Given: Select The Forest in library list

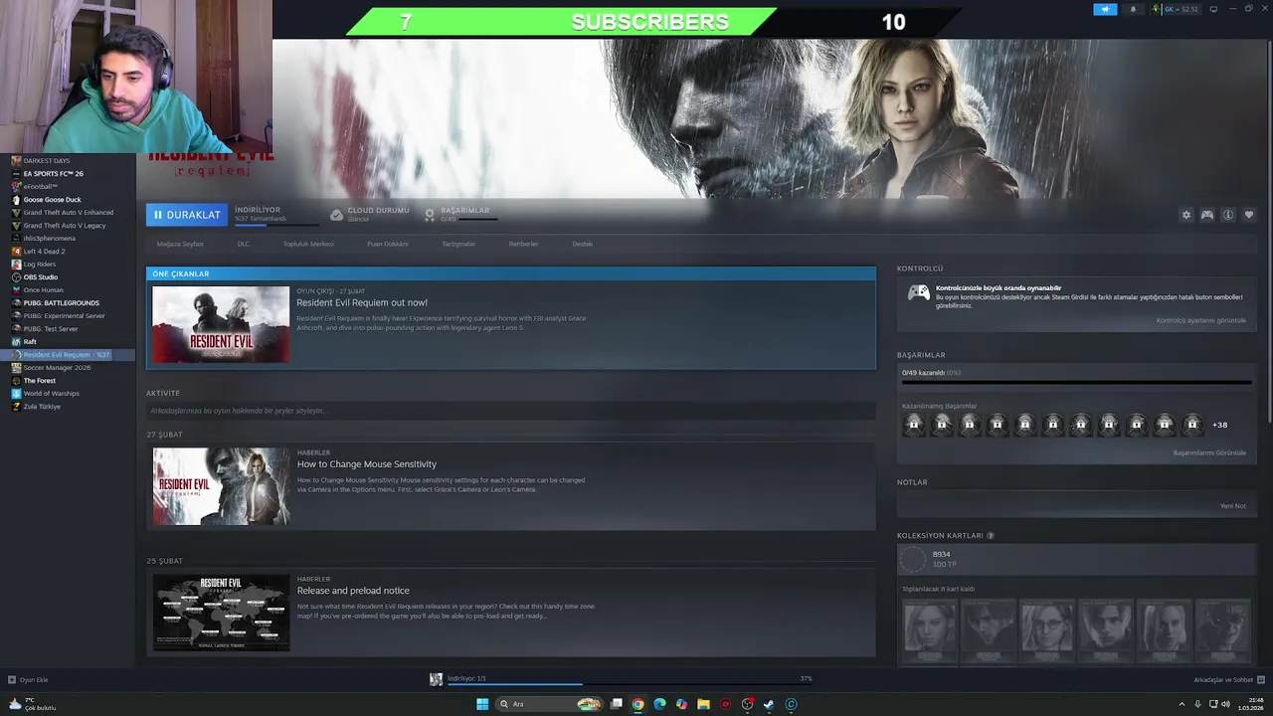Looking at the screenshot, I should pos(40,380).
